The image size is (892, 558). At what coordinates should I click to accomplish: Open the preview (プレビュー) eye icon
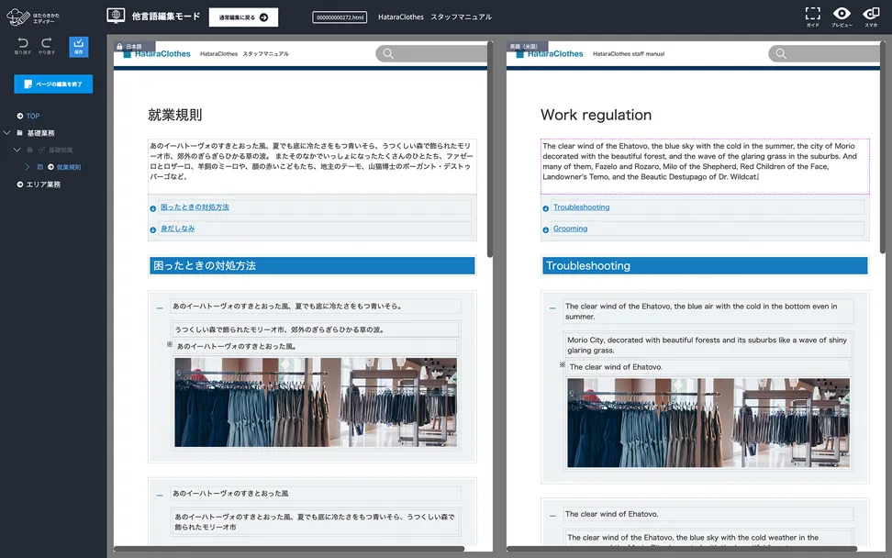pos(842,14)
